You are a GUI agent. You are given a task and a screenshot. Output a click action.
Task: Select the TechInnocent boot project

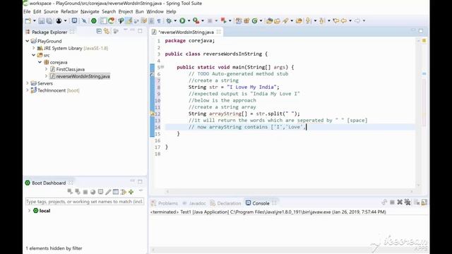click(55, 90)
